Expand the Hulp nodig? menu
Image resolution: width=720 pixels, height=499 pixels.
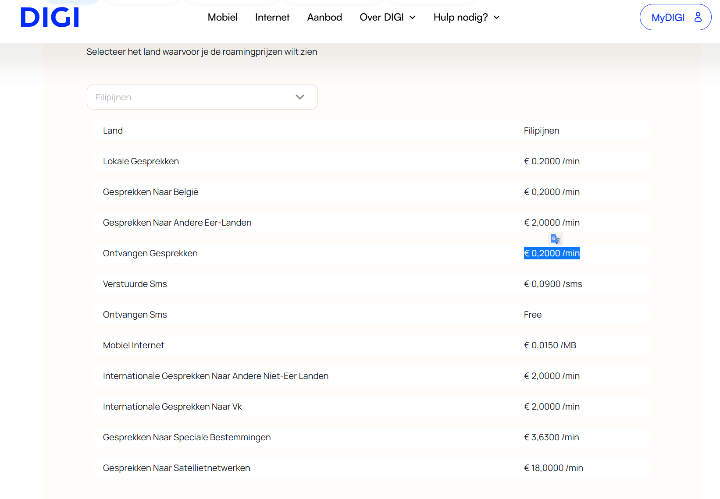[x=466, y=18]
